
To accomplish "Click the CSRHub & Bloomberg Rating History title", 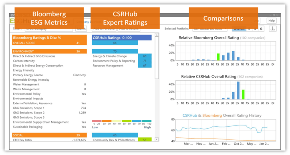I will [x=222, y=115].
